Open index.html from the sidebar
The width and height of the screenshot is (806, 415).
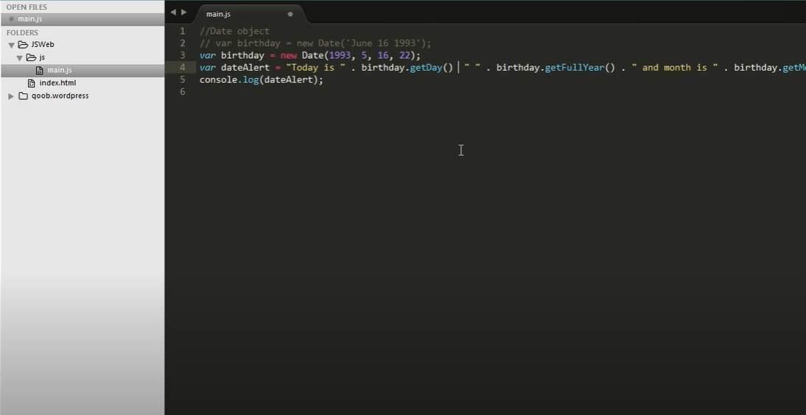click(57, 82)
